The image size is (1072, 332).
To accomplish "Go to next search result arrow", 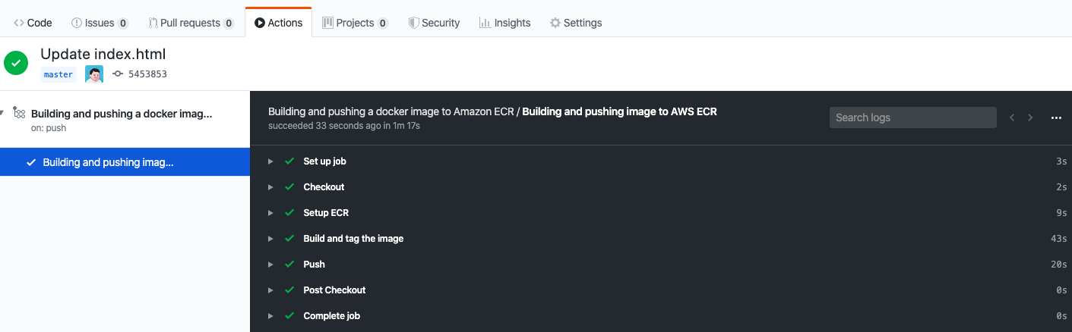I will pyautogui.click(x=1030, y=117).
